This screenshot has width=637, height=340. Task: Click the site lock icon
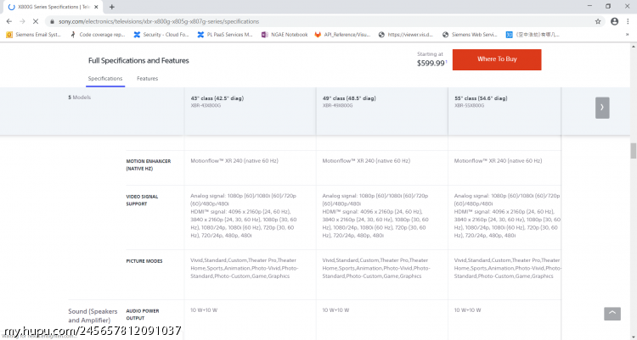[52, 21]
